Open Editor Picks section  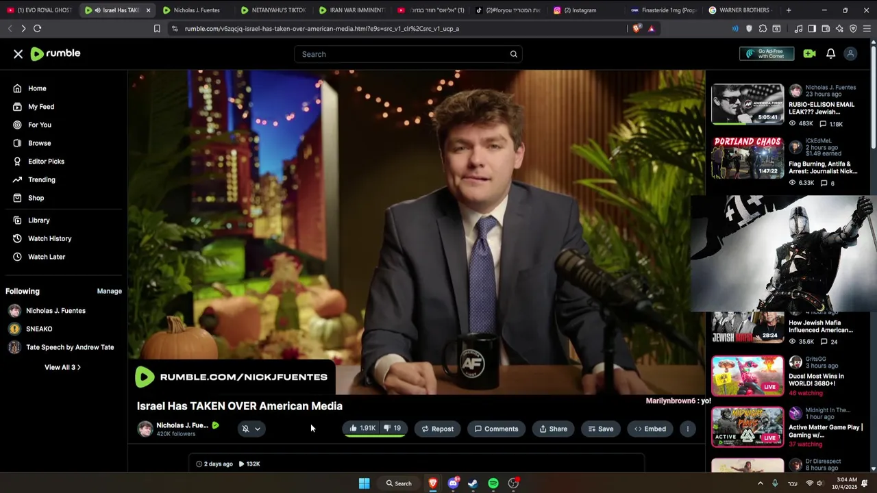[46, 162]
